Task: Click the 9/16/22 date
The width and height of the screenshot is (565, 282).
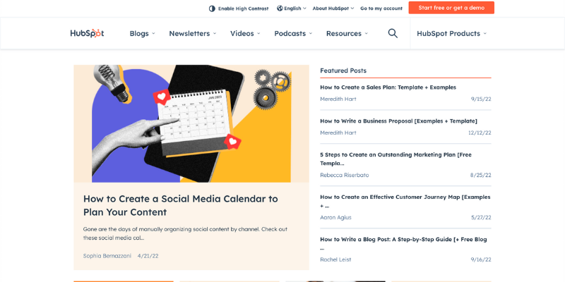Action: pyautogui.click(x=481, y=259)
